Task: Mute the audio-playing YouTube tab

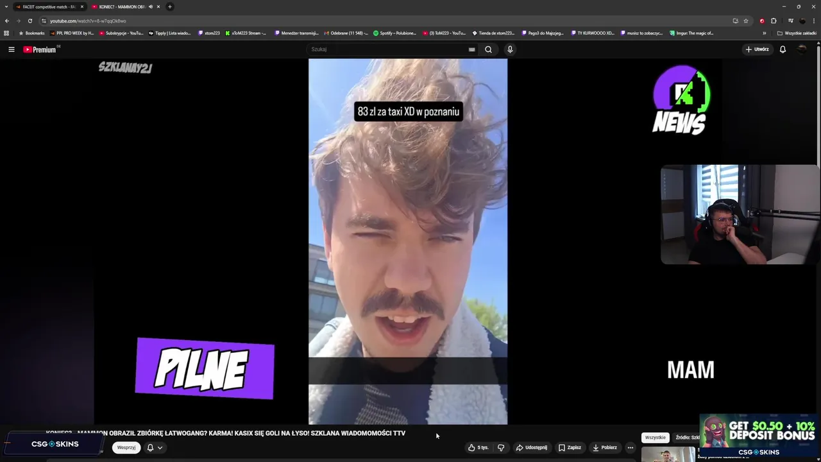Action: tap(151, 6)
